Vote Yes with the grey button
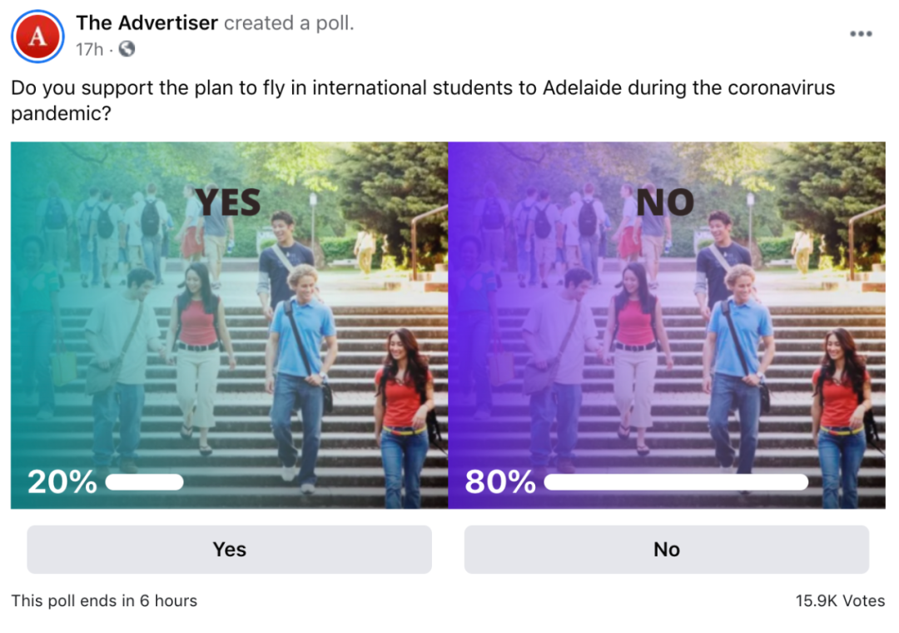 click(229, 550)
